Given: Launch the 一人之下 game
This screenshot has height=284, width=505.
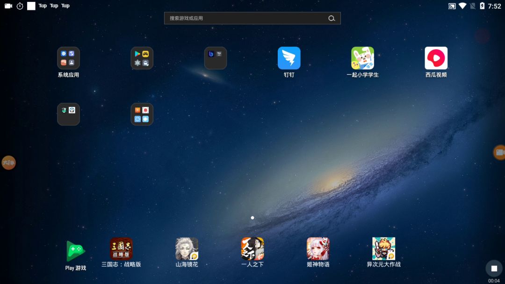Looking at the screenshot, I should pos(252,248).
